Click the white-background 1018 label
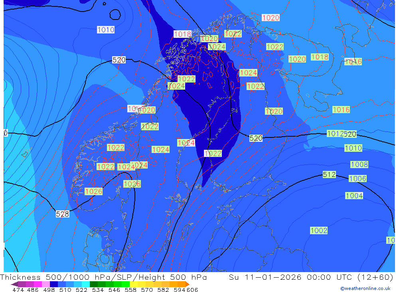Viewport: 399px width, 292px height. click(x=182, y=34)
